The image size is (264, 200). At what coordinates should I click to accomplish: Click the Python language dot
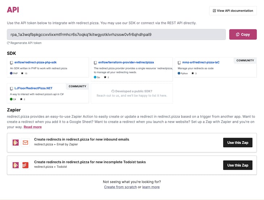pos(179,73)
